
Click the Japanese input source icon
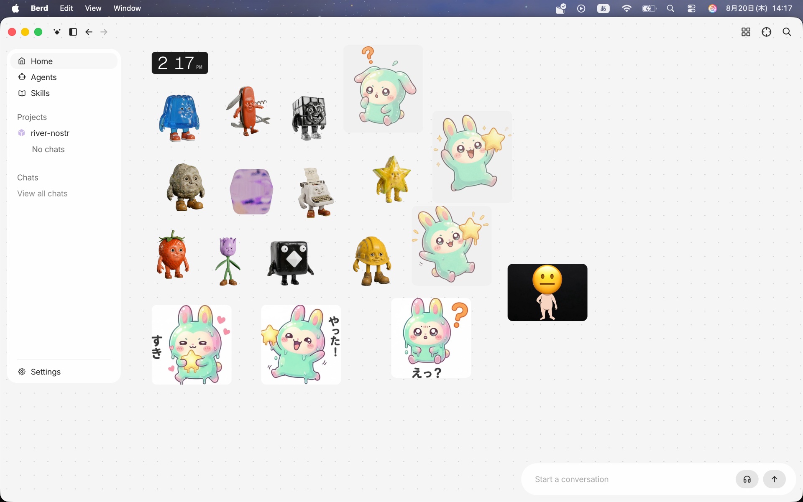(603, 8)
